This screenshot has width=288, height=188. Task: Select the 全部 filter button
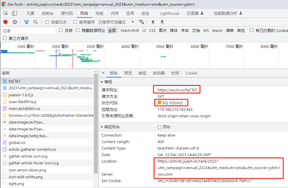[112, 31]
